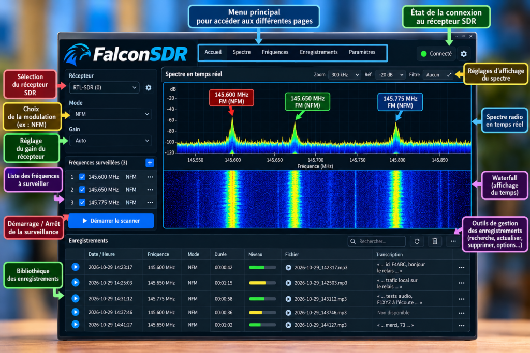Click the waterfall band at 145.775 MHz
The image size is (530, 353).
[396, 199]
